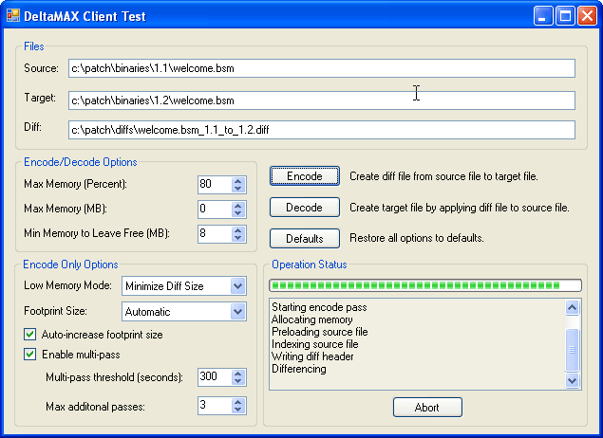
Task: Select the 'Starting encode pass' log line
Action: click(x=319, y=307)
